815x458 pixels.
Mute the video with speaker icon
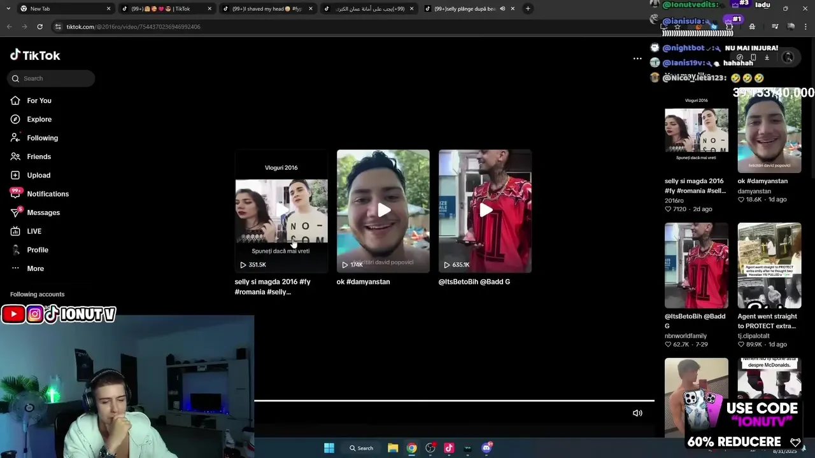[x=637, y=413]
